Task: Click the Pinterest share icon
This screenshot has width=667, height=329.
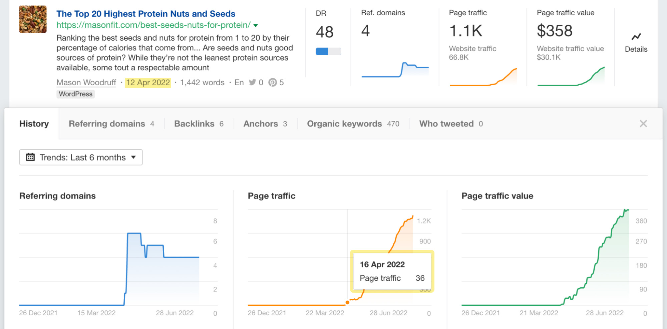Action: [274, 82]
